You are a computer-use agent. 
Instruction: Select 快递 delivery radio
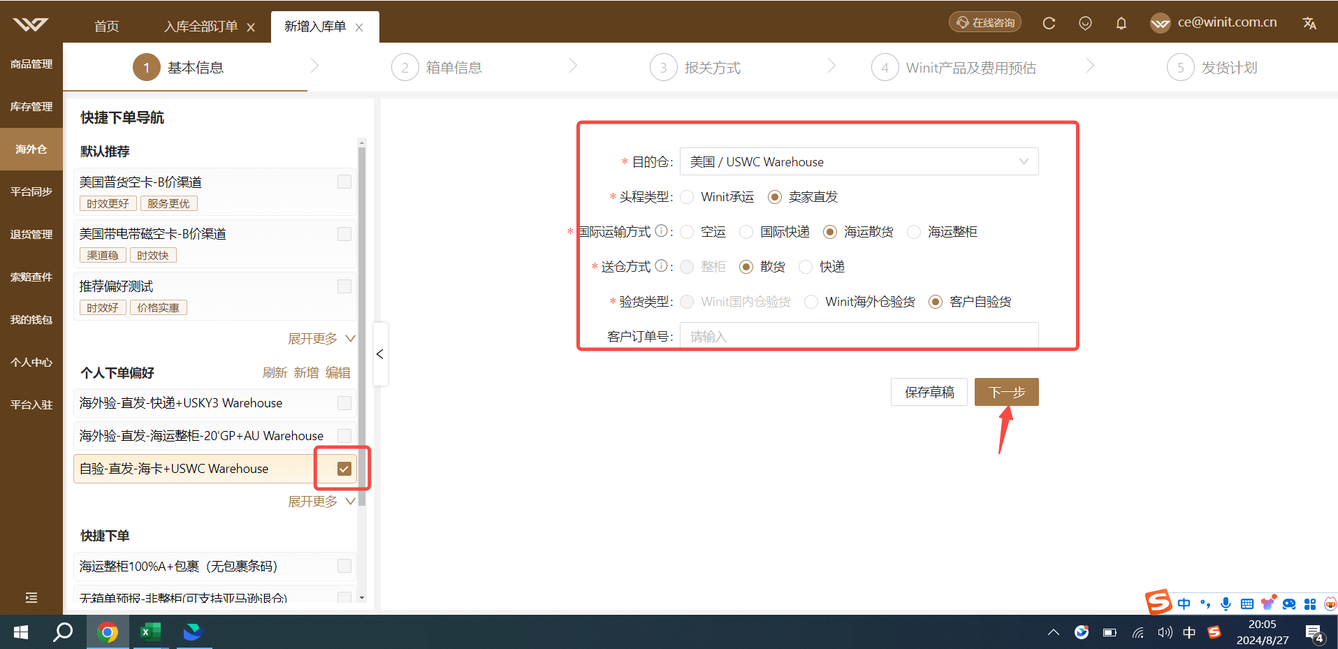click(806, 267)
